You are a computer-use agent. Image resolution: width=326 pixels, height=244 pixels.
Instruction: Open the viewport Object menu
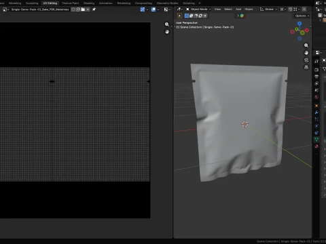pos(249,9)
